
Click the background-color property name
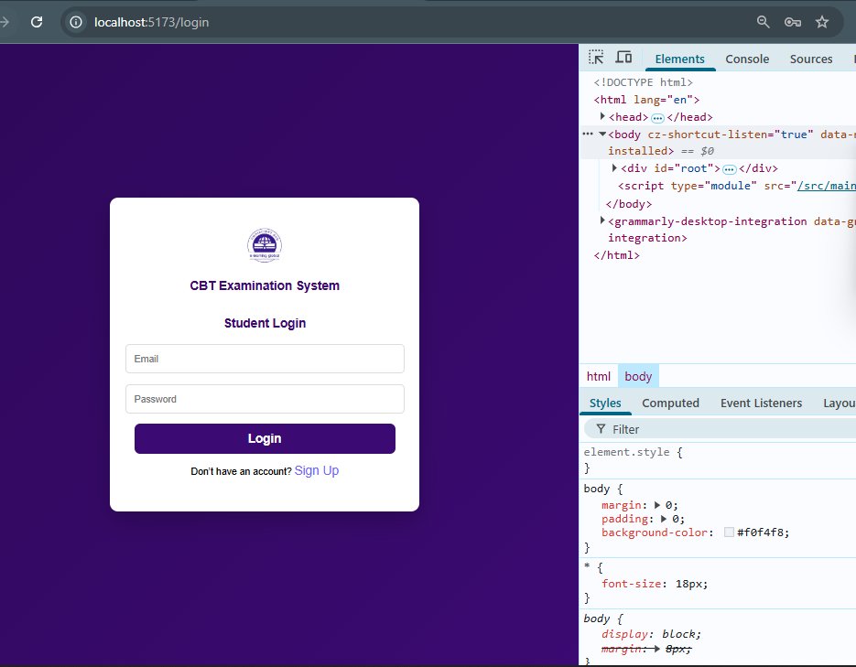(654, 533)
